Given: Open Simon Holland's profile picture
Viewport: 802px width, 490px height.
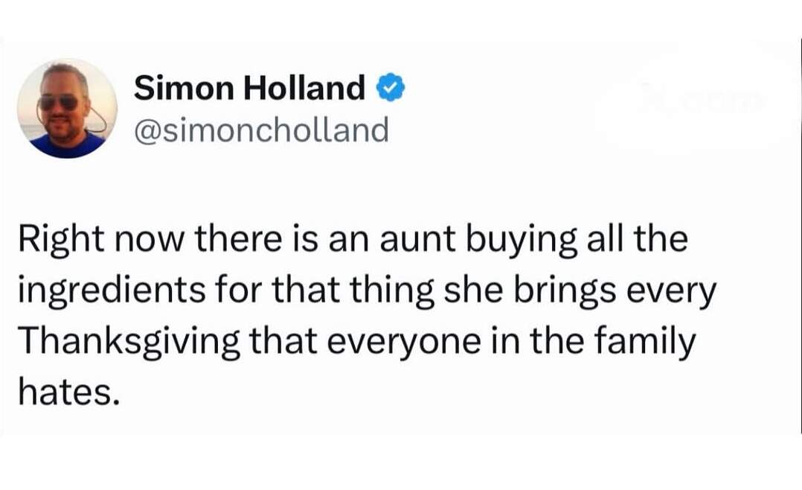Looking at the screenshot, I should pos(67,109).
